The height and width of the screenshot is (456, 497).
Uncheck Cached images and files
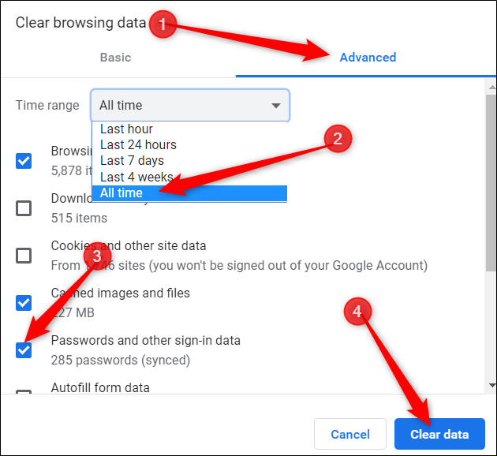point(24,302)
